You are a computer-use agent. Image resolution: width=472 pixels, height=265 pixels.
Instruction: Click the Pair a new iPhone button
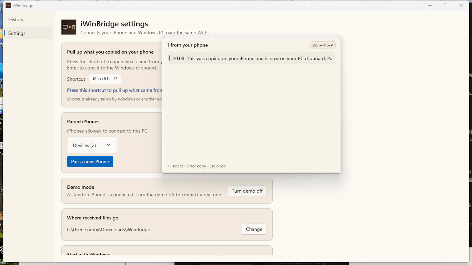[x=90, y=162]
